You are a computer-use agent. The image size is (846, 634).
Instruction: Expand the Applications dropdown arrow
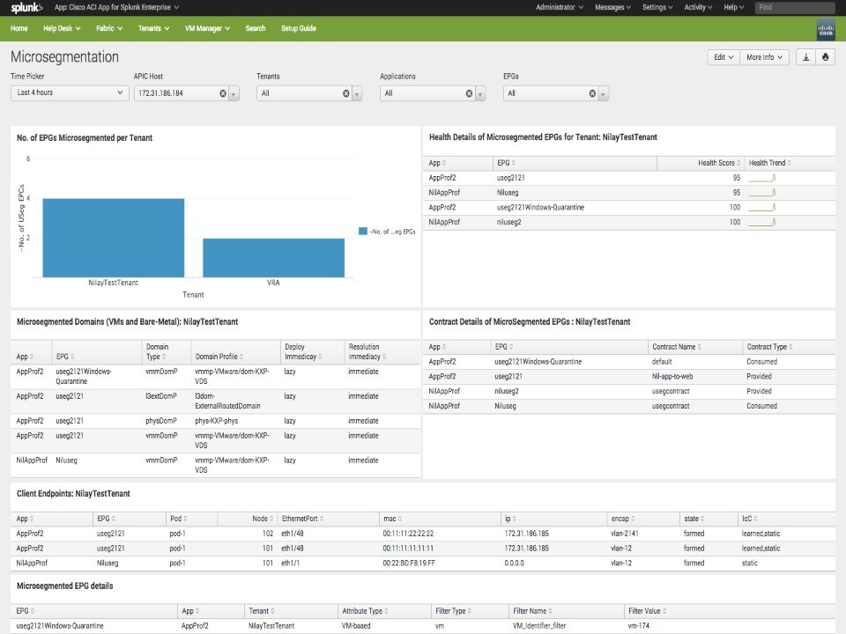(479, 94)
